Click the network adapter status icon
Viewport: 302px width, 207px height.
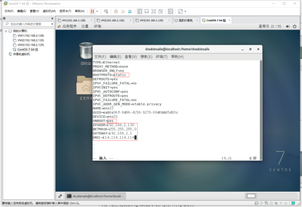pos(267,203)
